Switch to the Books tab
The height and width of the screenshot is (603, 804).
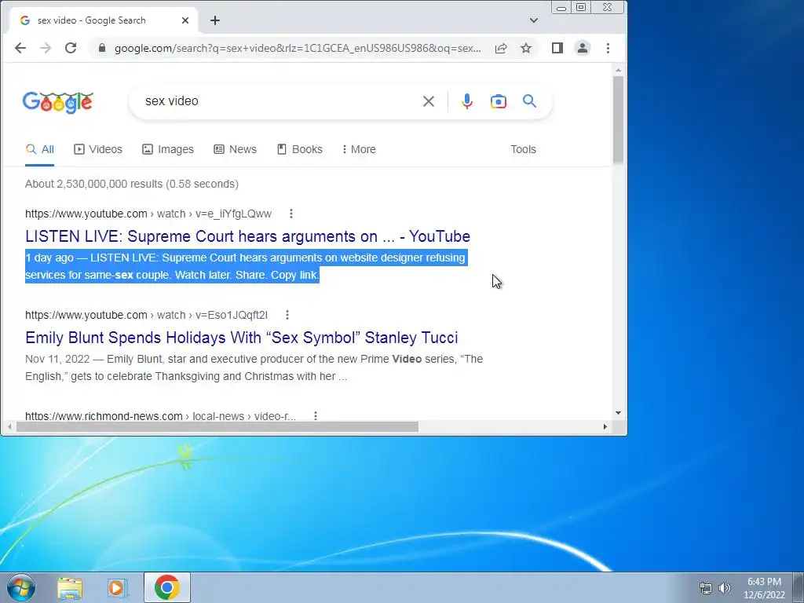(300, 149)
